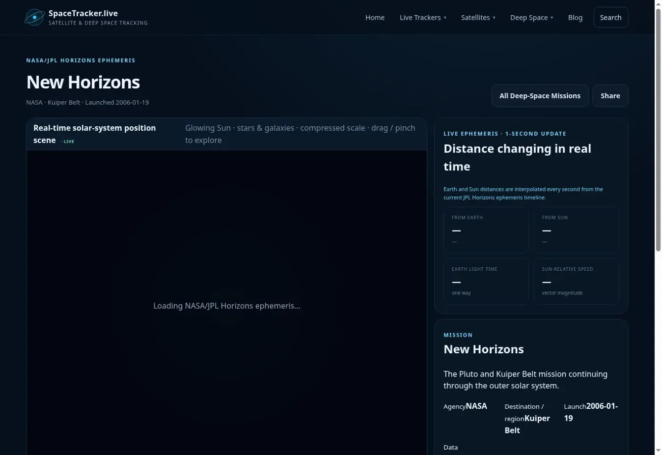The image size is (662, 455).
Task: Select the SUN-RELATIVE SPEED card
Action: (x=576, y=281)
